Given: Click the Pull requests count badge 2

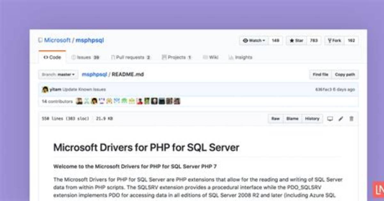Looking at the screenshot, I should [148, 58].
